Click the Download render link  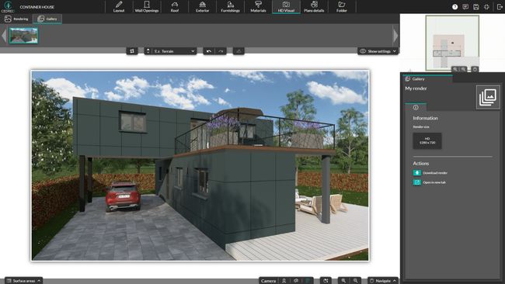[x=435, y=173]
